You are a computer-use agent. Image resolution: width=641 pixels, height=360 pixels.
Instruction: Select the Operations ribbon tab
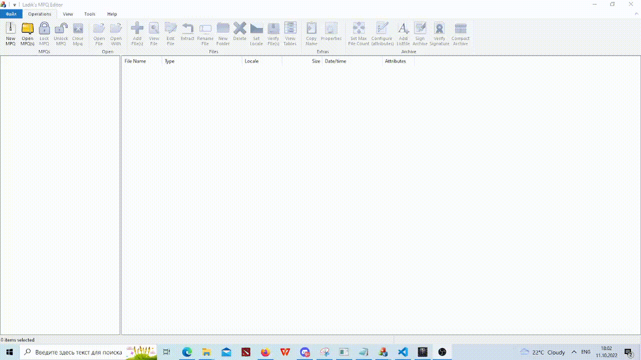[x=40, y=14]
